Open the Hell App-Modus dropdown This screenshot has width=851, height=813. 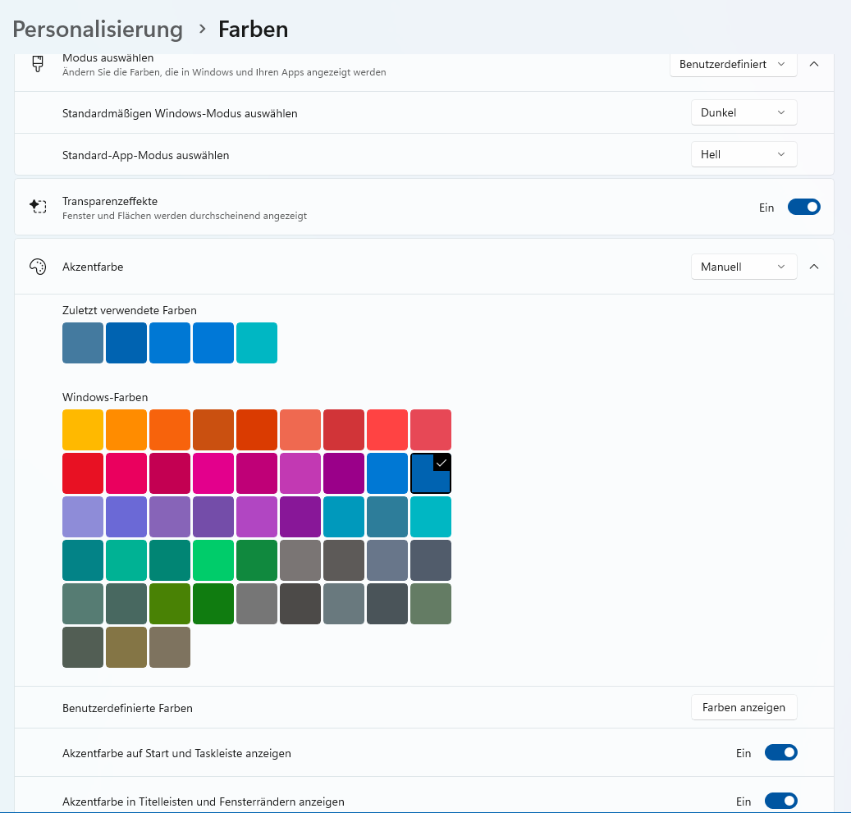[x=743, y=154]
